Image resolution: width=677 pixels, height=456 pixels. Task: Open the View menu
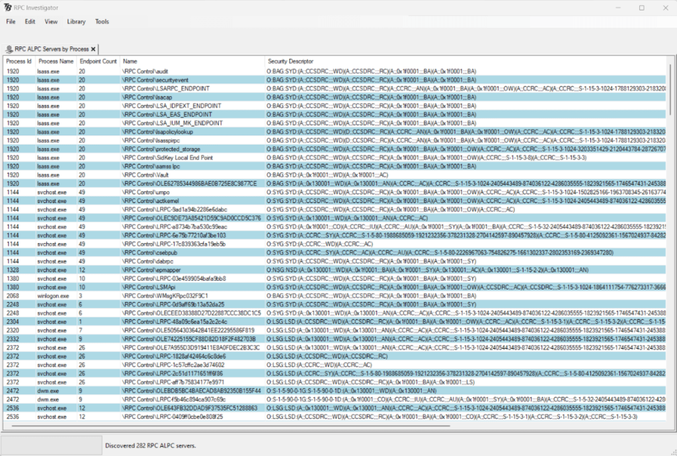pos(51,22)
